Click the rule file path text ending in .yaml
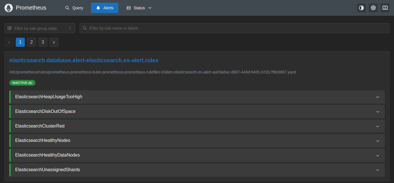 [x=153, y=72]
